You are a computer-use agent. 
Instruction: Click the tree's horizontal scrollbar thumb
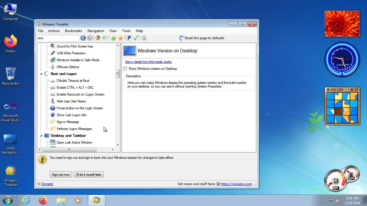click(x=69, y=150)
